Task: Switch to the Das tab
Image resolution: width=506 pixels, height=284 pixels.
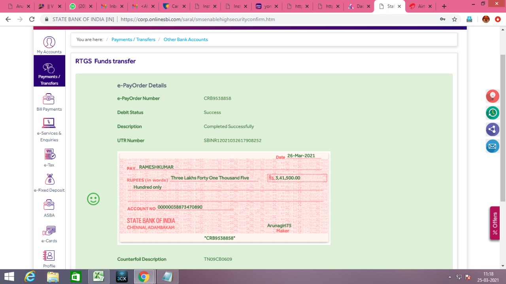Action: (359, 6)
